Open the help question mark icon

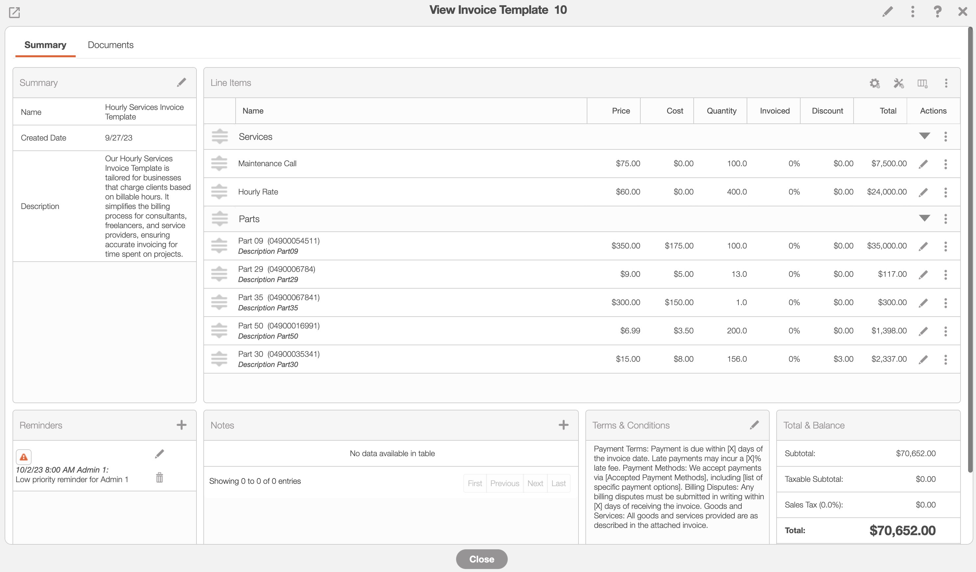pos(937,11)
